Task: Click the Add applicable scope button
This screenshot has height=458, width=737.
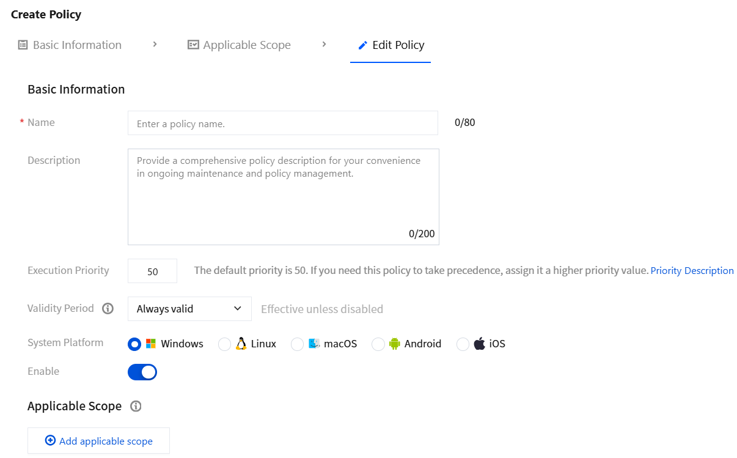Action: (x=98, y=440)
